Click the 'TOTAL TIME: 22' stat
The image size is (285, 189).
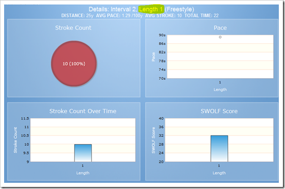tap(202, 15)
